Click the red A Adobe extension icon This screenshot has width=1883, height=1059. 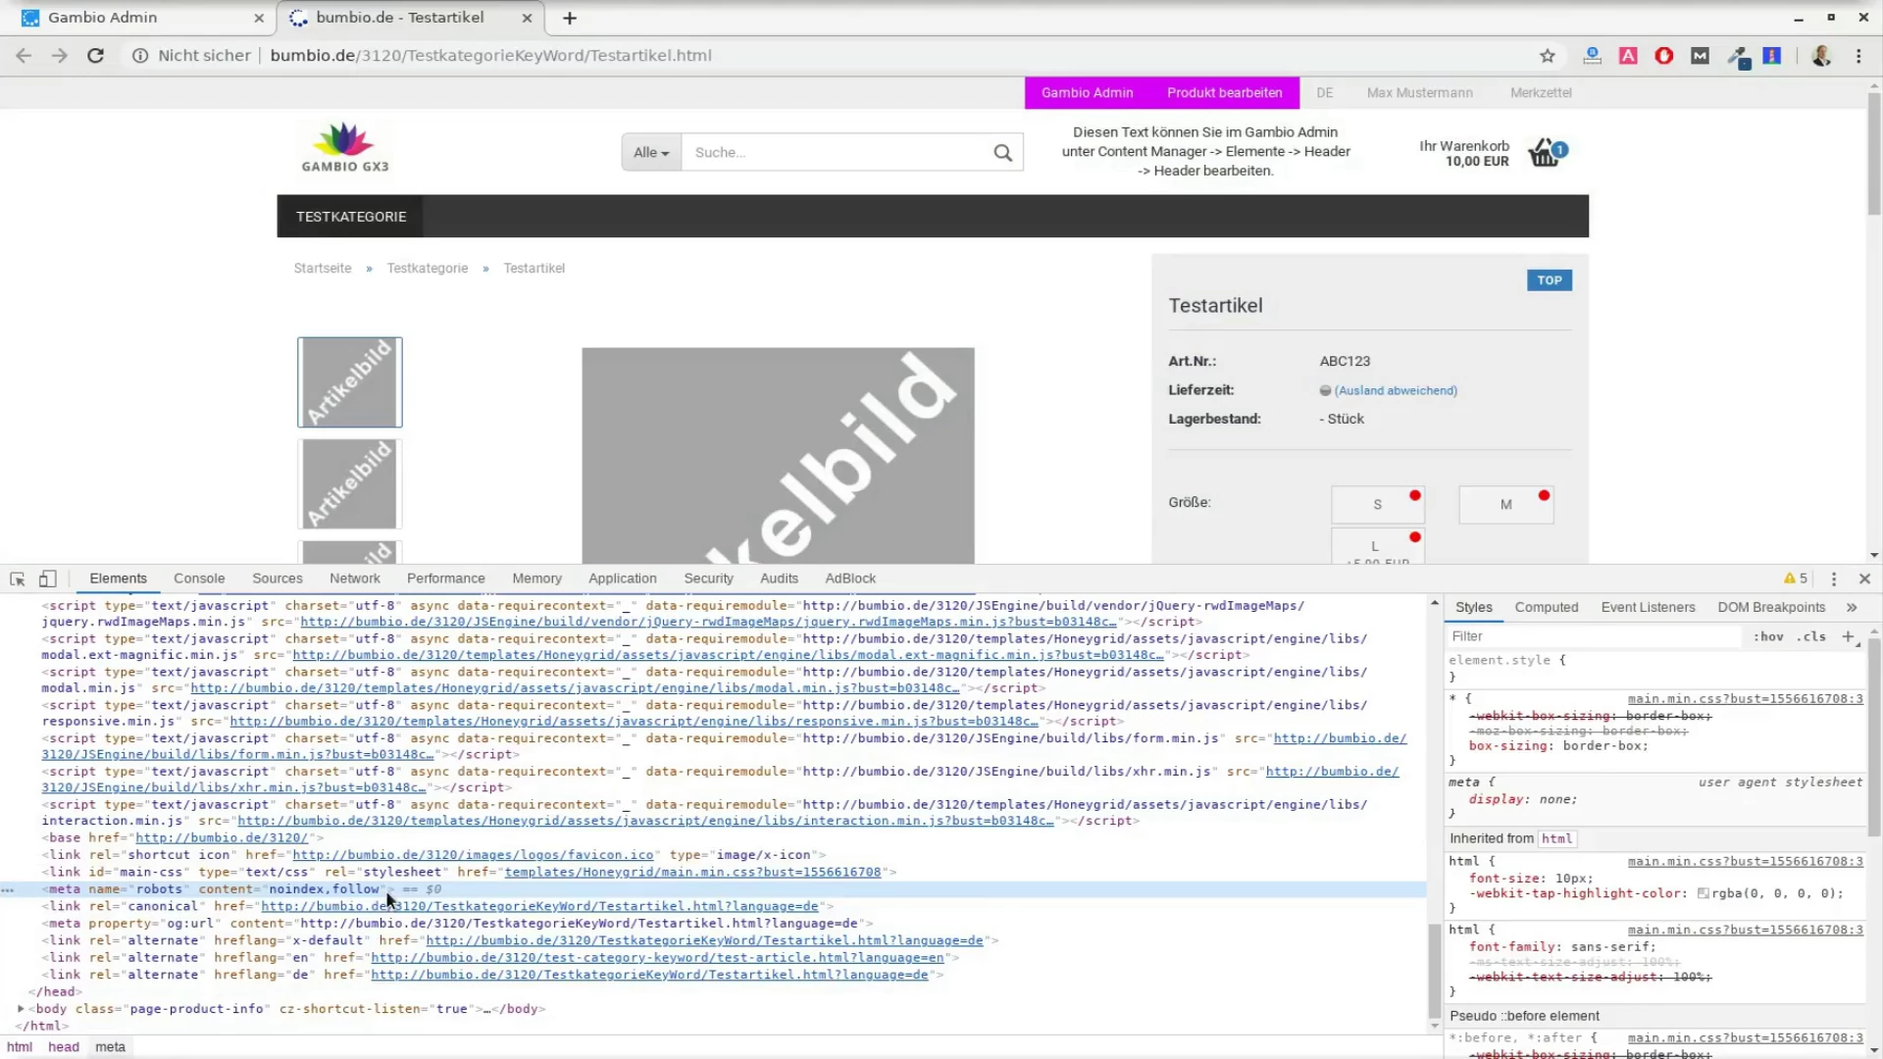coord(1628,56)
